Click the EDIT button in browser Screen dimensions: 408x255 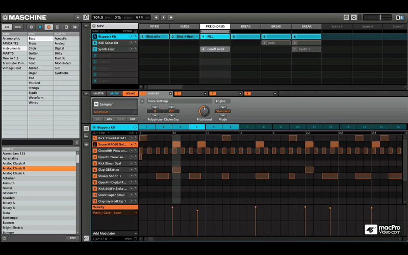pos(72,238)
